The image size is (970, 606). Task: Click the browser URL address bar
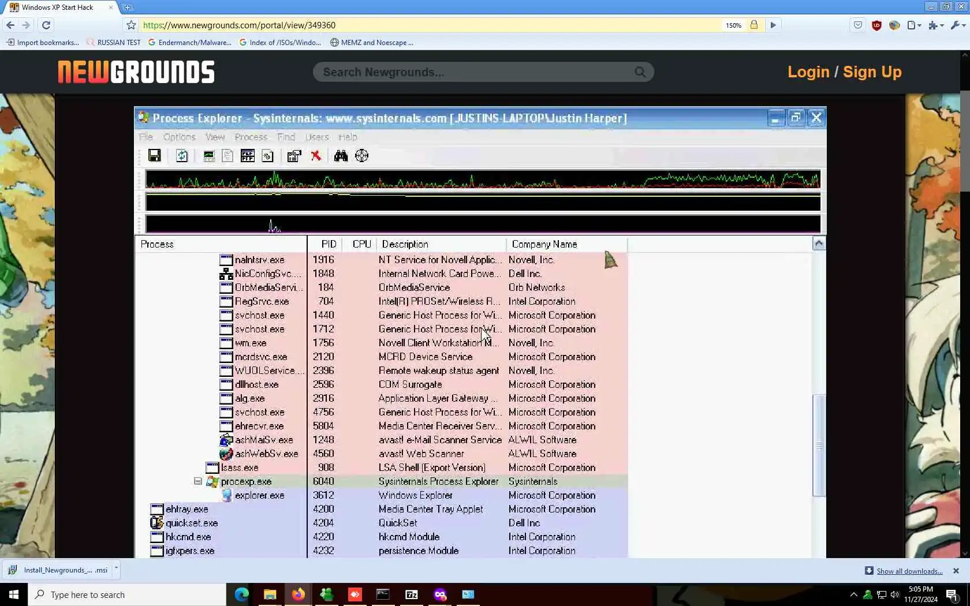[x=430, y=25]
